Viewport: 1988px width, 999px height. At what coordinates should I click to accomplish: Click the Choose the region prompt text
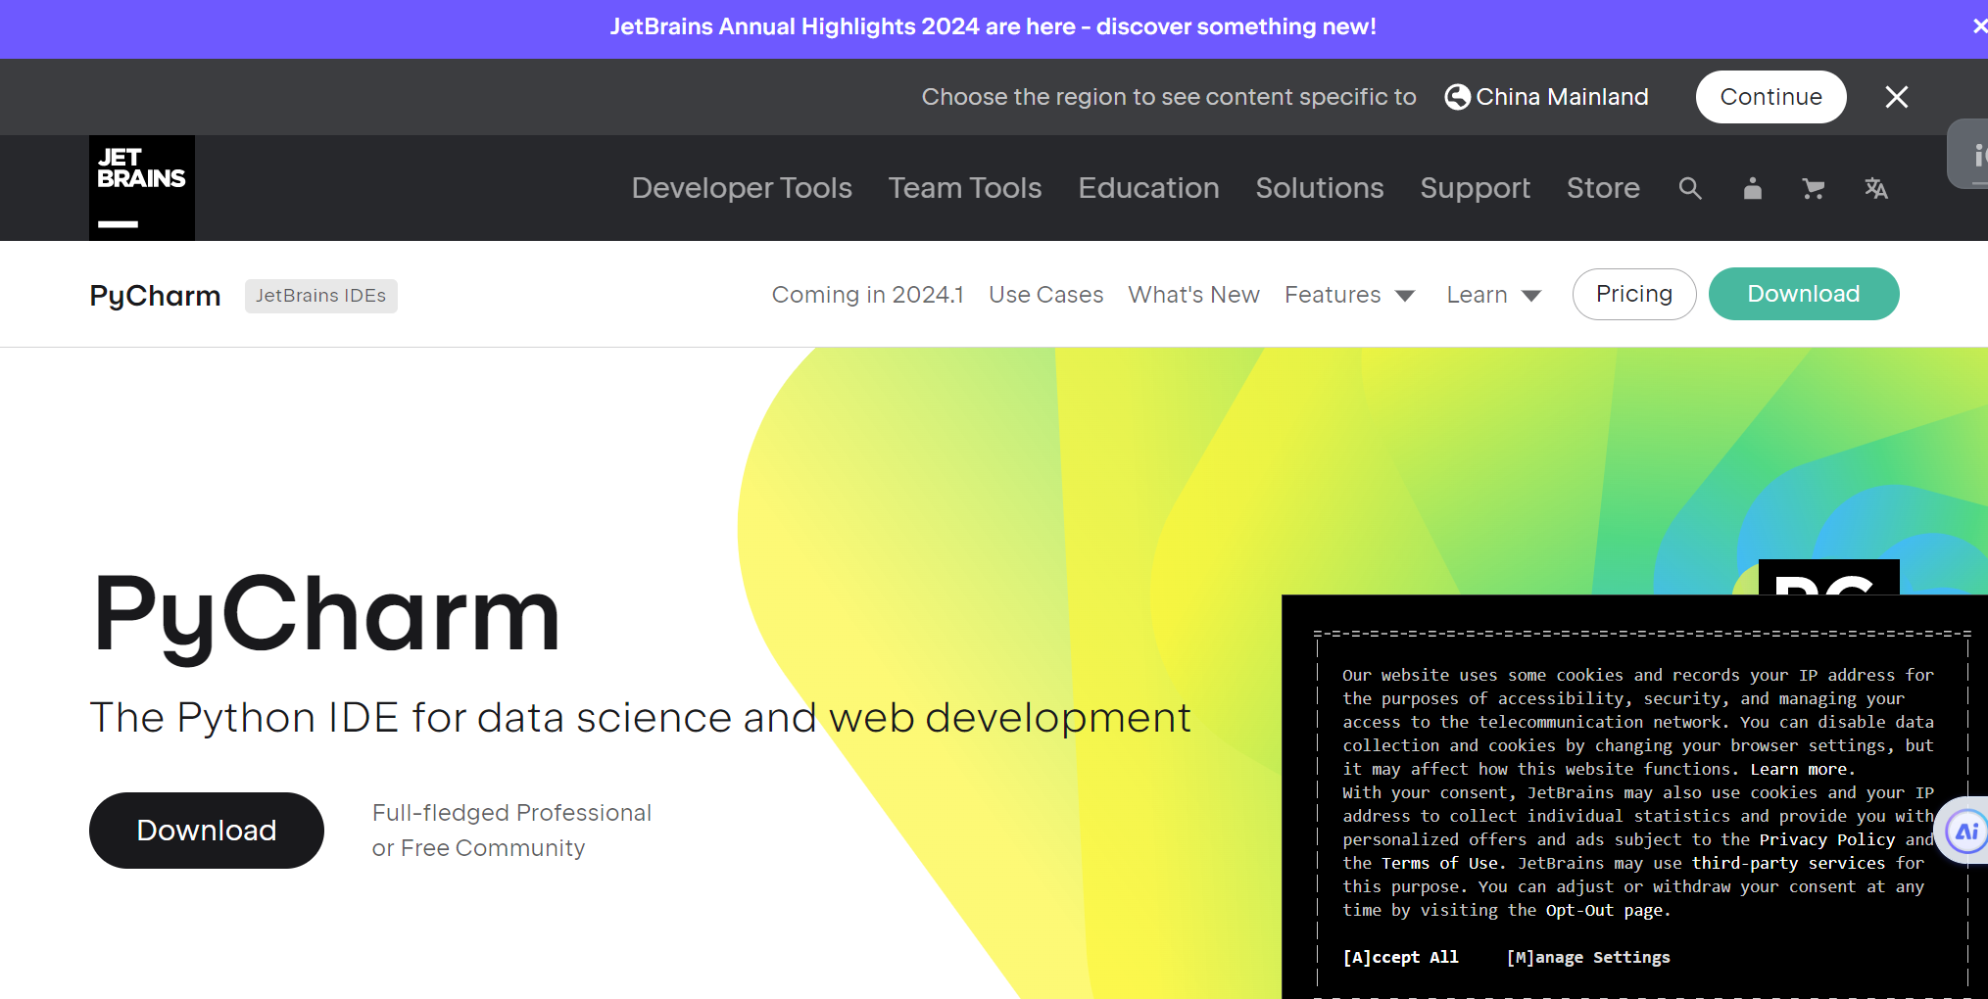point(1169,97)
